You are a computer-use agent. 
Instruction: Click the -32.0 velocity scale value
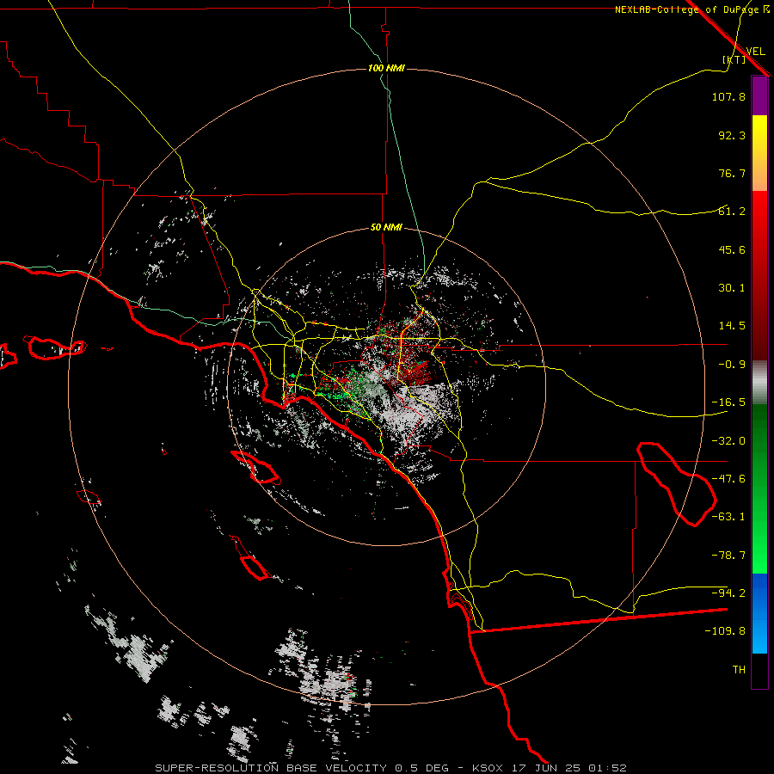point(728,441)
